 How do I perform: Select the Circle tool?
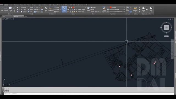click(x=10, y=9)
